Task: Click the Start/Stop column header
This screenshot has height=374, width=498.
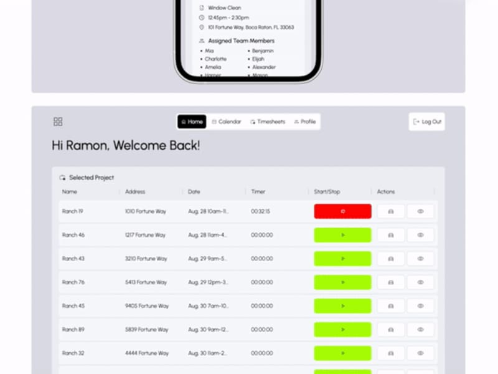Action: [x=327, y=192]
